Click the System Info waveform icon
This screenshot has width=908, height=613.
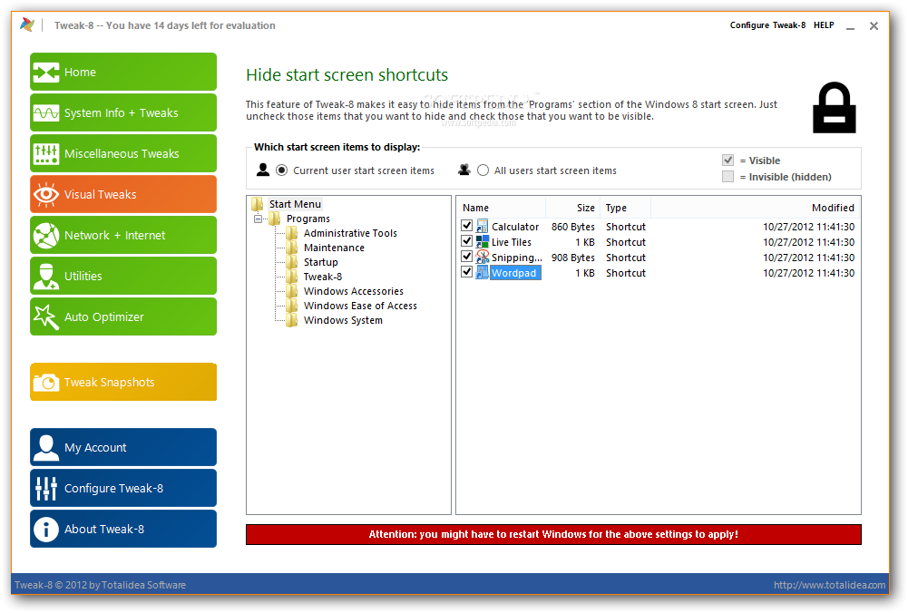tap(46, 112)
